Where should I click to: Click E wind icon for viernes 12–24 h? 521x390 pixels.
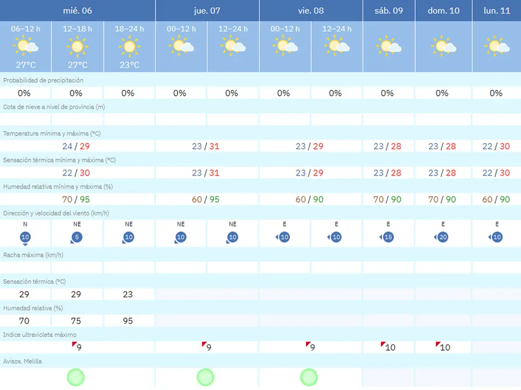click(x=335, y=237)
